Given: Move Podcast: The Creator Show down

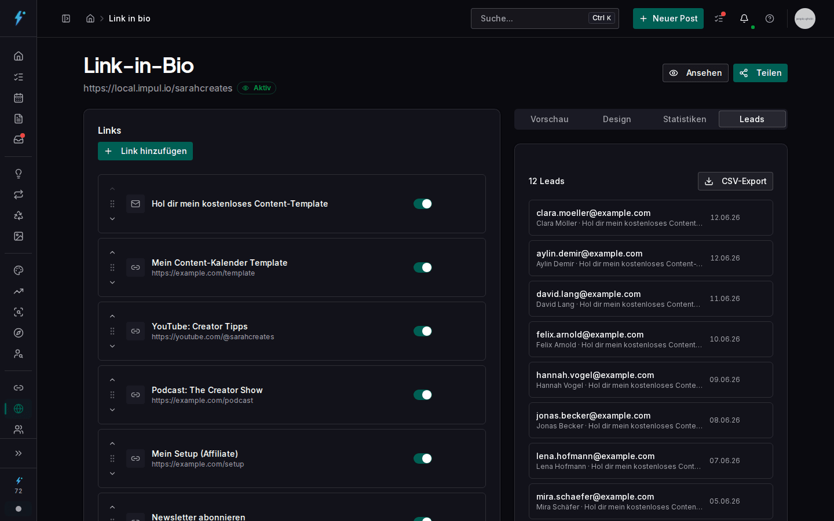Looking at the screenshot, I should coord(112,410).
